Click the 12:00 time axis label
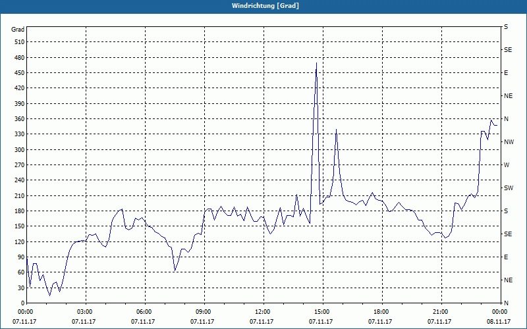The width and height of the screenshot is (527, 329). [x=263, y=311]
